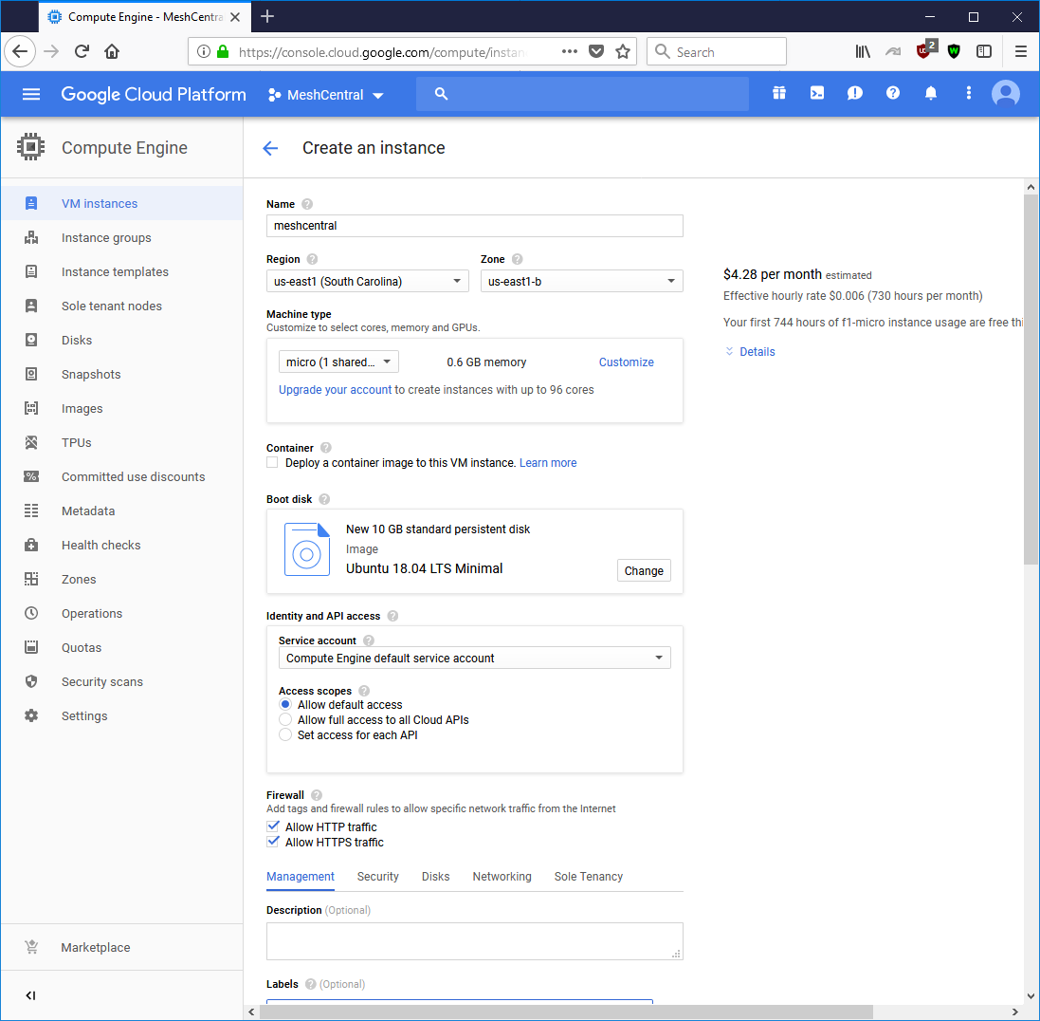Select Set access for each API
Viewport: 1040px width, 1021px height.
[285, 734]
